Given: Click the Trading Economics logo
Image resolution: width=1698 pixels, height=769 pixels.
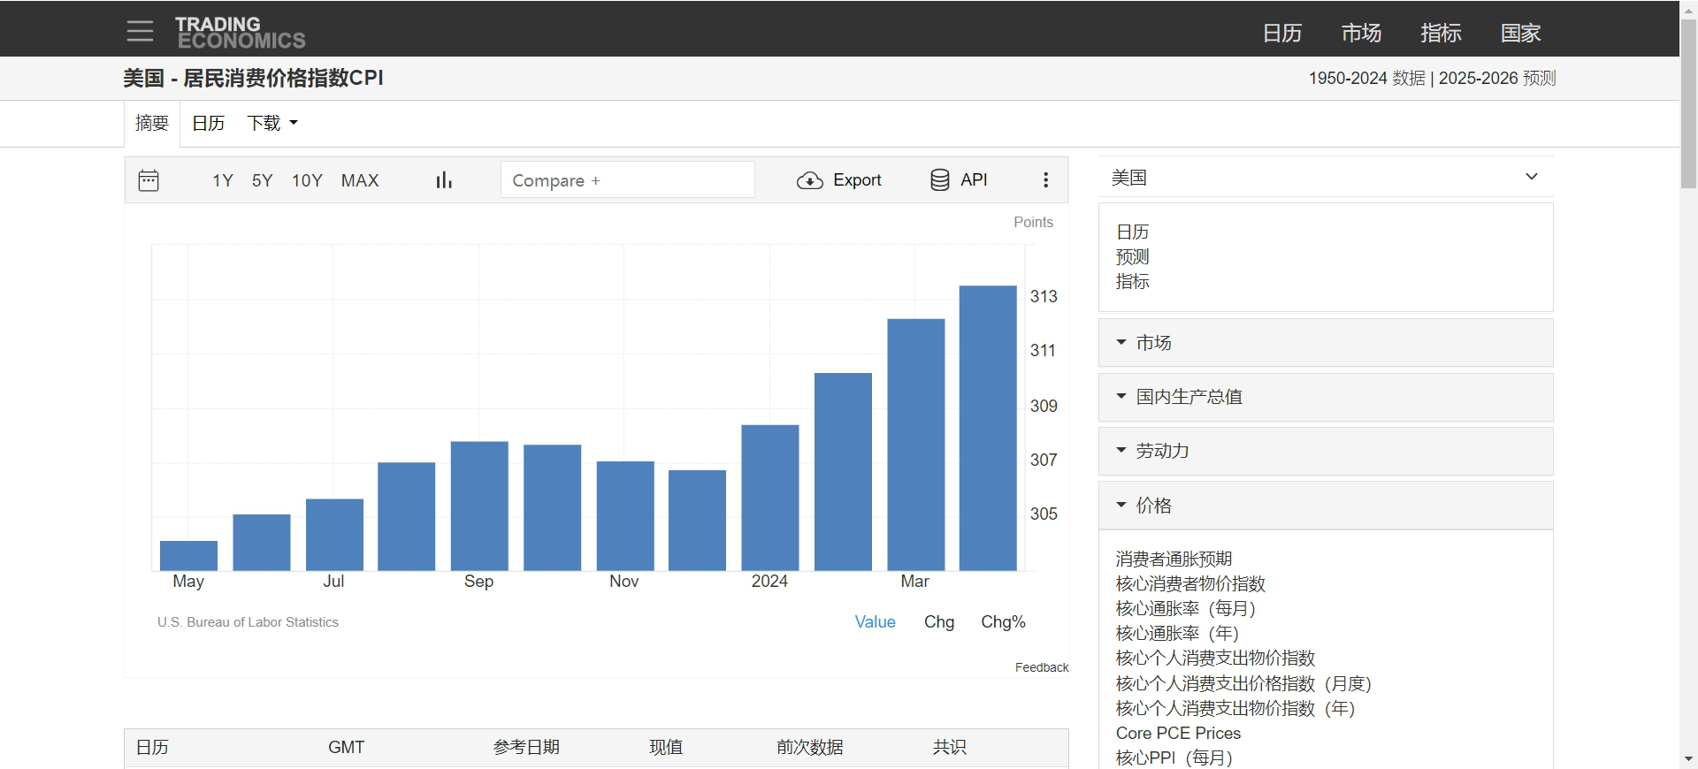Looking at the screenshot, I should coord(240,33).
